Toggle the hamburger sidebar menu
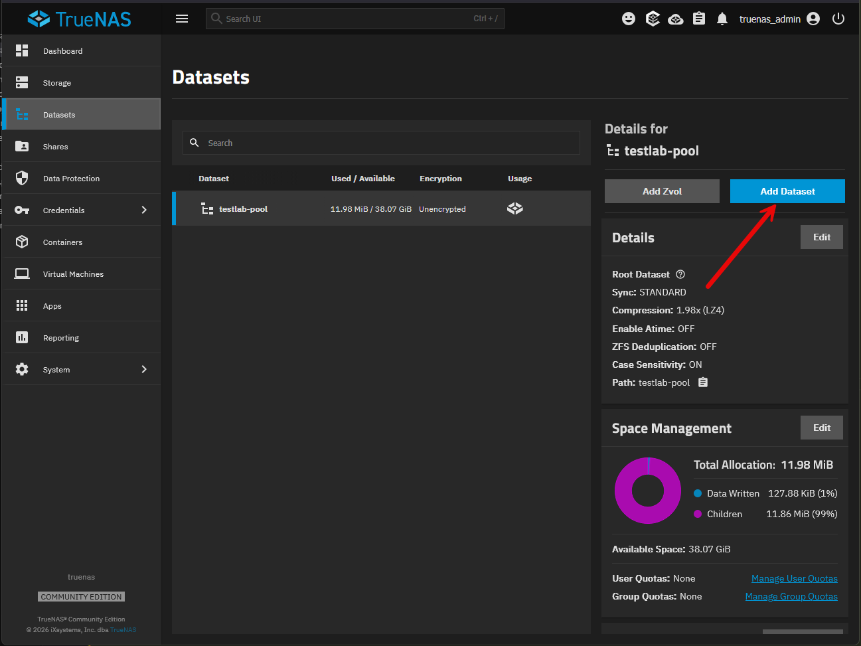The height and width of the screenshot is (646, 861). click(x=182, y=19)
